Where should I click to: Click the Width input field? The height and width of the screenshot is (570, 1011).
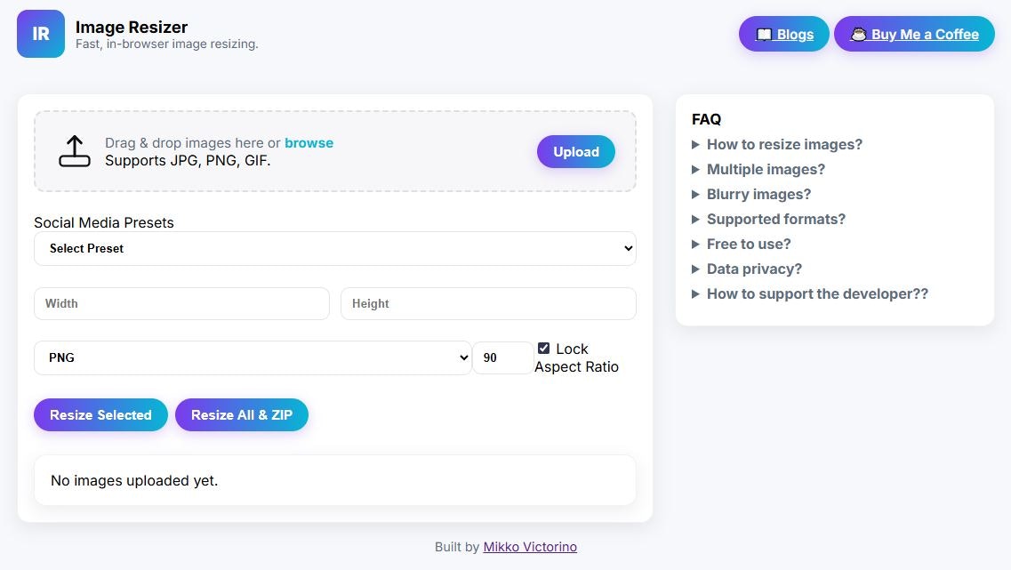pos(181,303)
